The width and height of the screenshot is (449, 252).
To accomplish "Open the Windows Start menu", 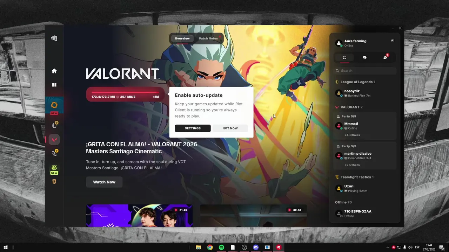I will pyautogui.click(x=6, y=247).
